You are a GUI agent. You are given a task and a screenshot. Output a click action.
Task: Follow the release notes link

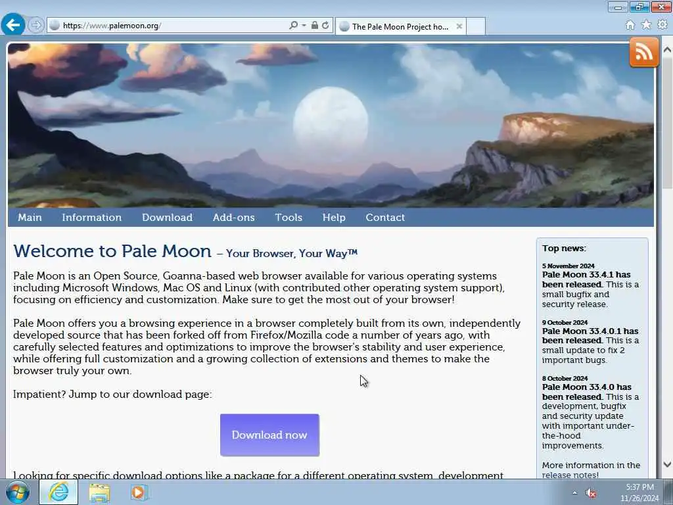(x=570, y=475)
